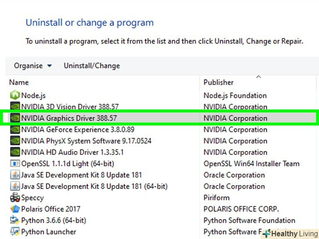Select Polaris Office 2017 entry name
Viewport: 319px width, 239px height.
pyautogui.click(x=51, y=209)
